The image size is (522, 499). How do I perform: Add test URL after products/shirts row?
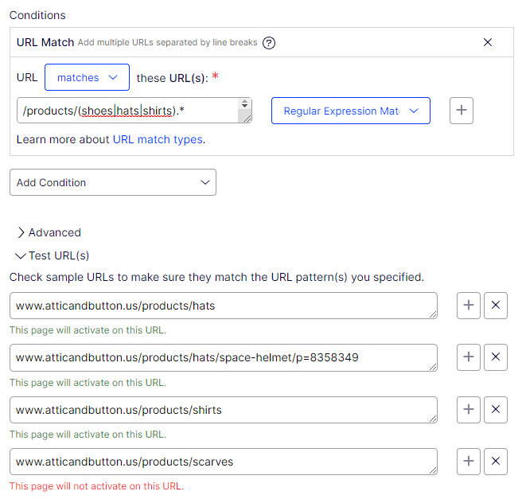[x=469, y=409]
